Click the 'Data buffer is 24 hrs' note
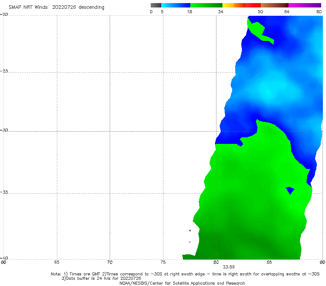The width and height of the screenshot is (326, 286). (101, 279)
